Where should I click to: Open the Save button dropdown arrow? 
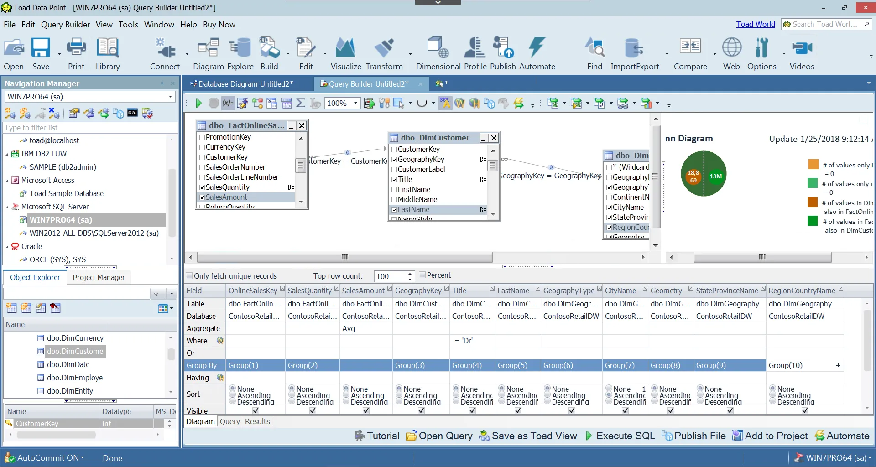click(x=59, y=54)
